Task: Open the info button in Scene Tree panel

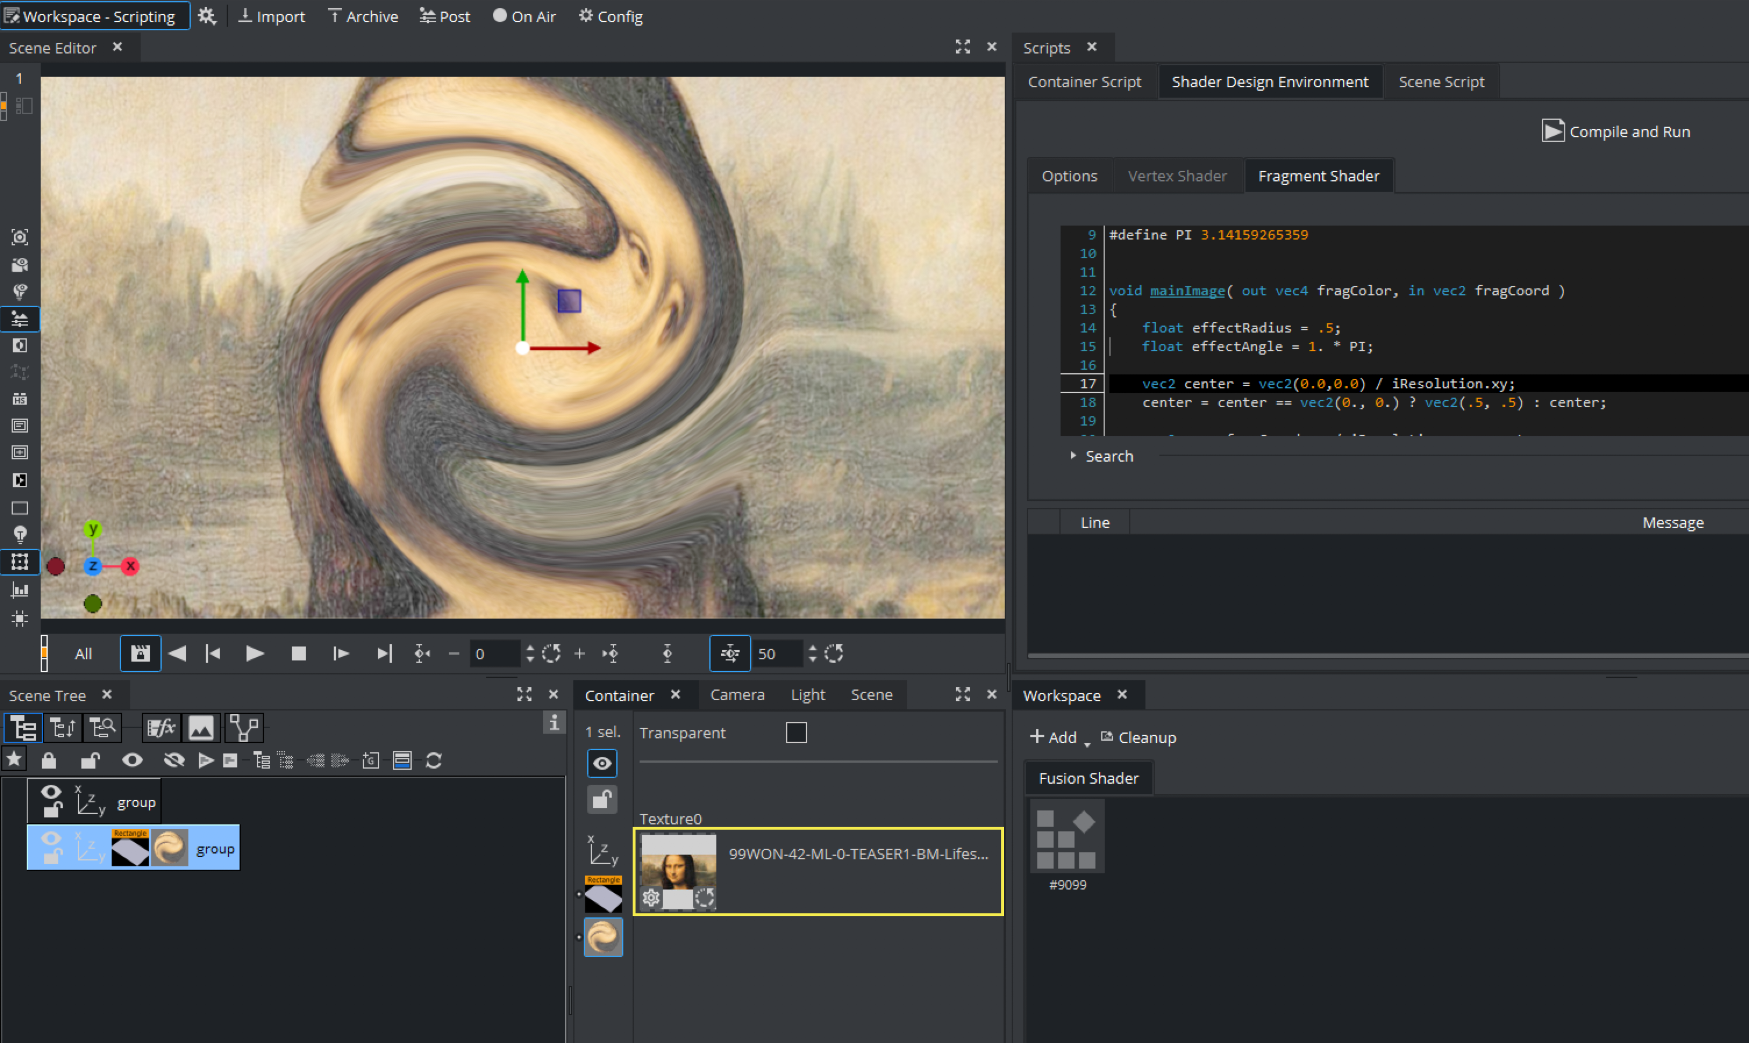Action: (554, 723)
